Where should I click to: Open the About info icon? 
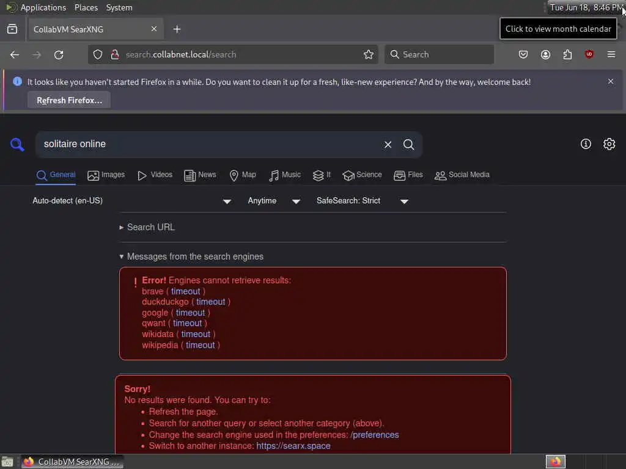pyautogui.click(x=586, y=144)
